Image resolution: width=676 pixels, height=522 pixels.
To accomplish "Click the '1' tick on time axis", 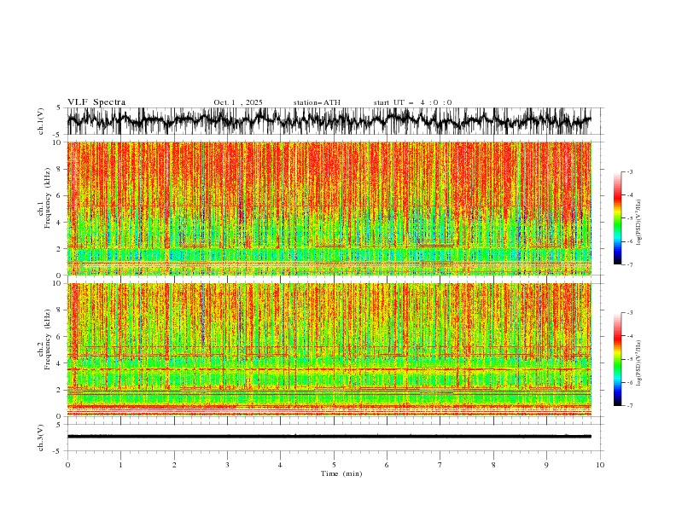I will (120, 465).
